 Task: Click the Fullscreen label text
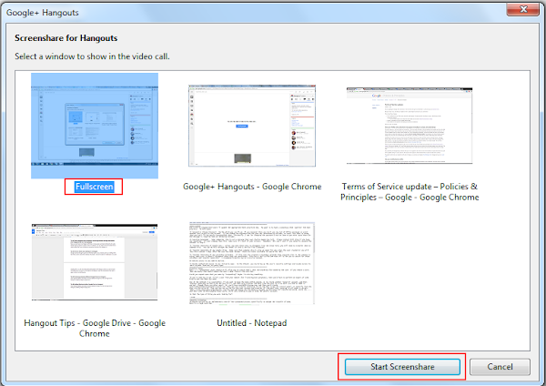95,187
